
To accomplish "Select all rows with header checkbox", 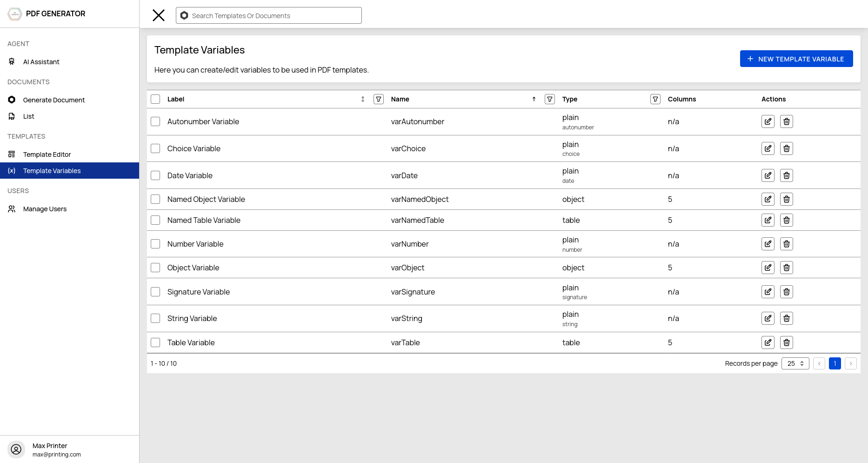I will 155,99.
